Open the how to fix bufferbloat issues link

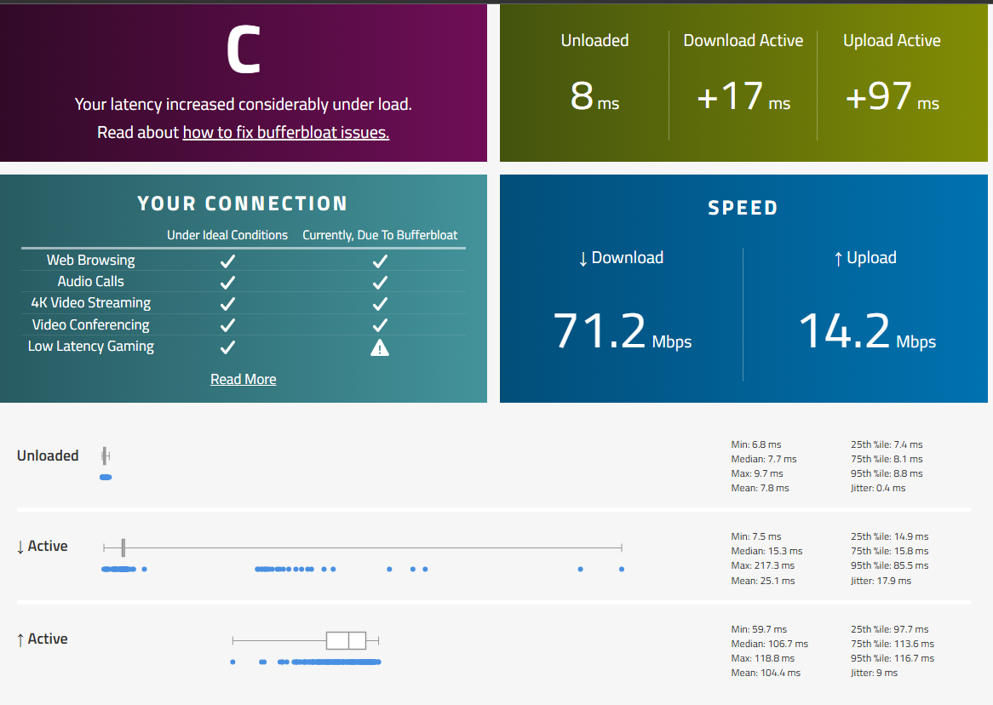tap(285, 132)
